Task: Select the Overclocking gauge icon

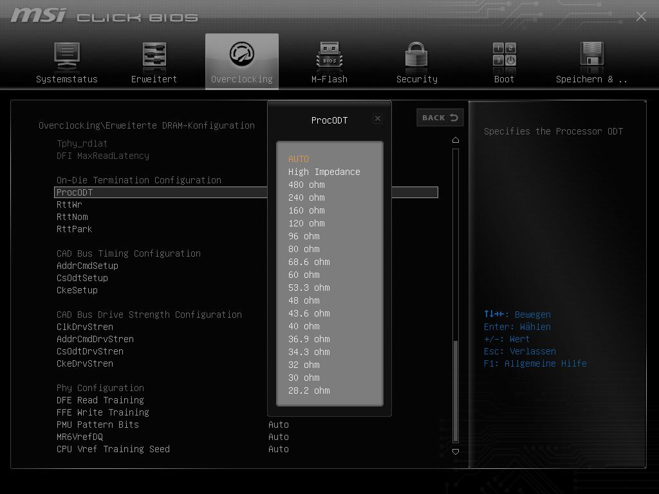Action: tap(242, 54)
